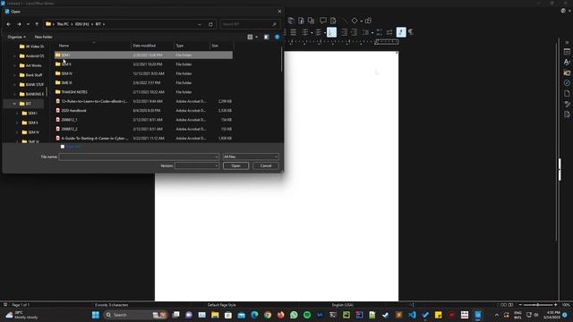
Task: Open the Version dropdown
Action: point(197,165)
